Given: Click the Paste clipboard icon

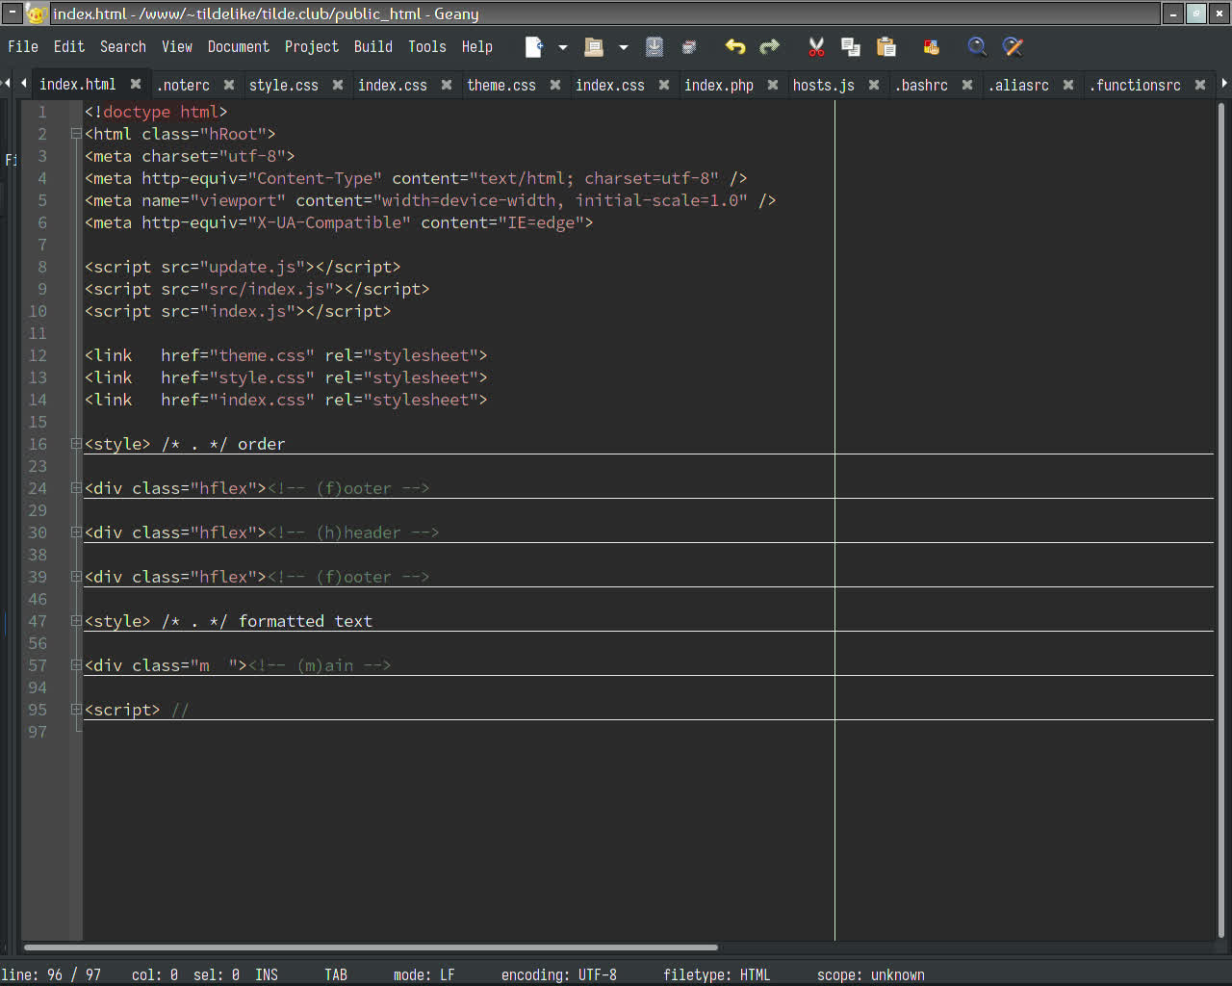Looking at the screenshot, I should [x=886, y=47].
